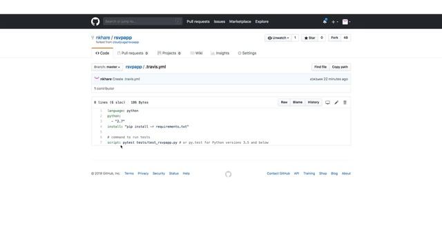Switch to the Insights tab
The image size is (442, 249).
point(220,53)
